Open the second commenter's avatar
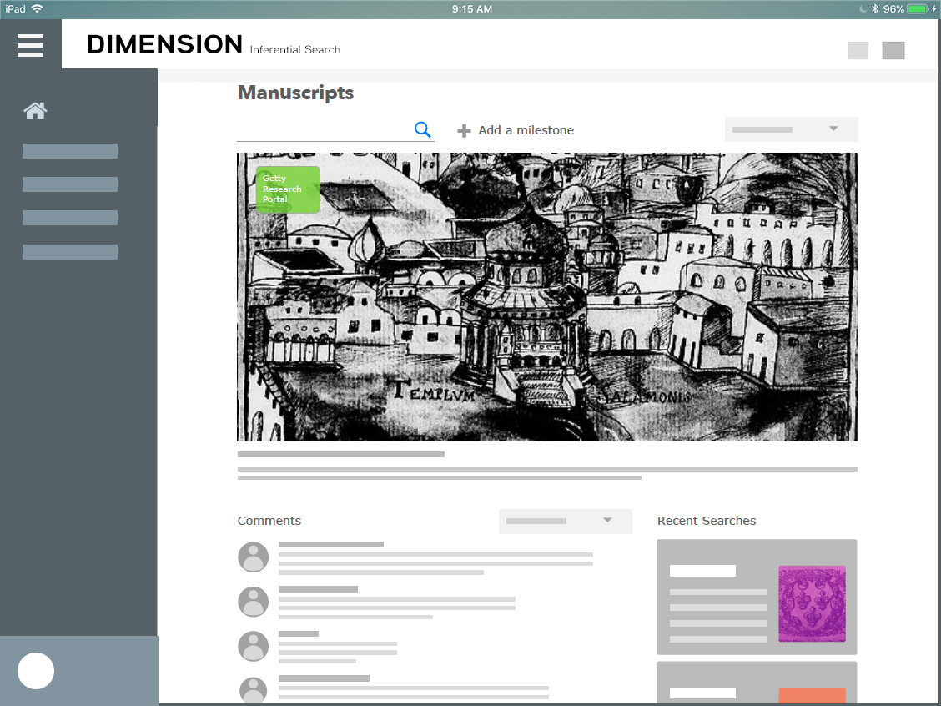Viewport: 941px width, 706px height. (254, 602)
